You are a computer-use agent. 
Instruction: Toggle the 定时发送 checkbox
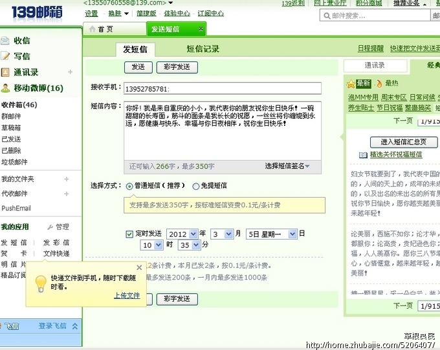(x=129, y=234)
